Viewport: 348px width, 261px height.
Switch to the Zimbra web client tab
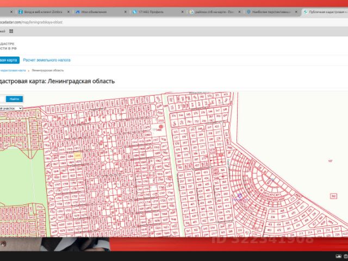[42, 12]
